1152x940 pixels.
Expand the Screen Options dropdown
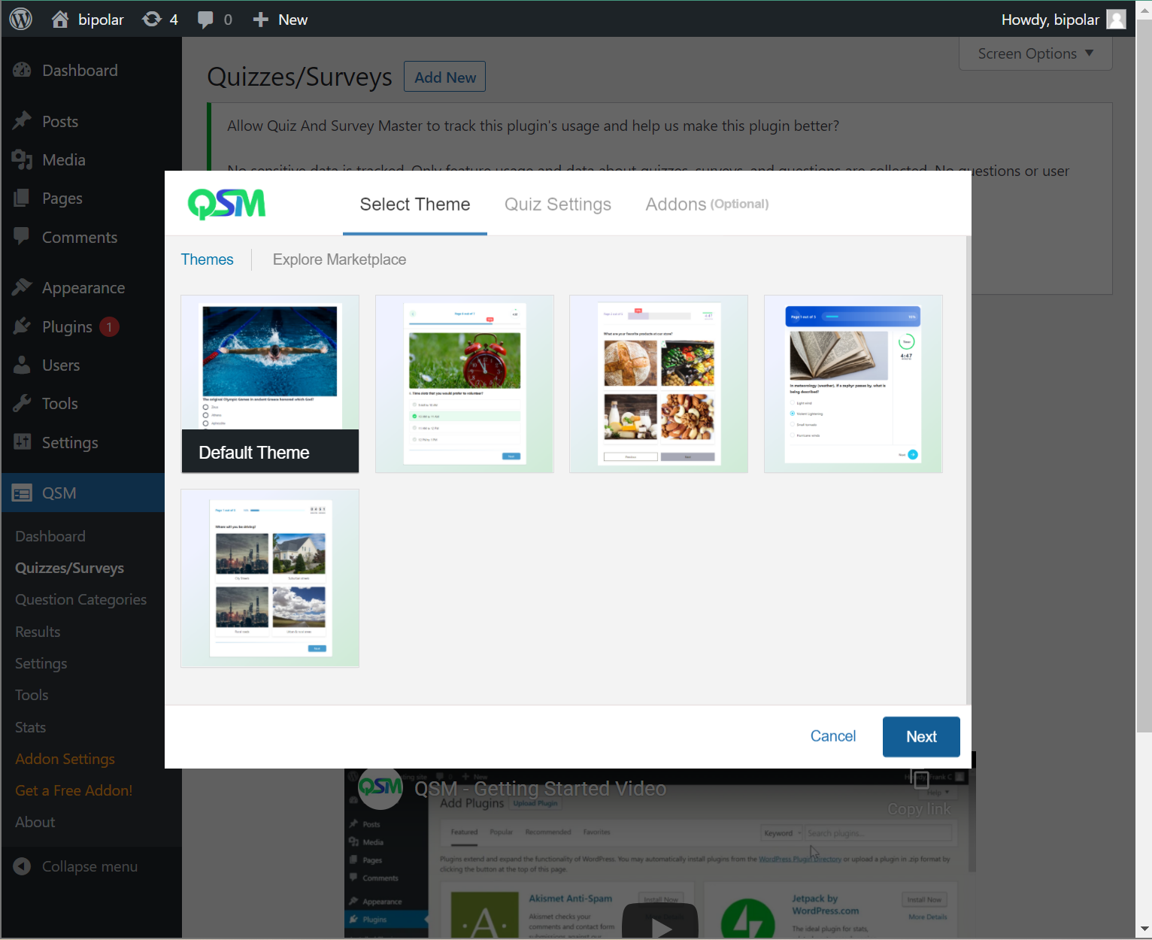pos(1035,53)
